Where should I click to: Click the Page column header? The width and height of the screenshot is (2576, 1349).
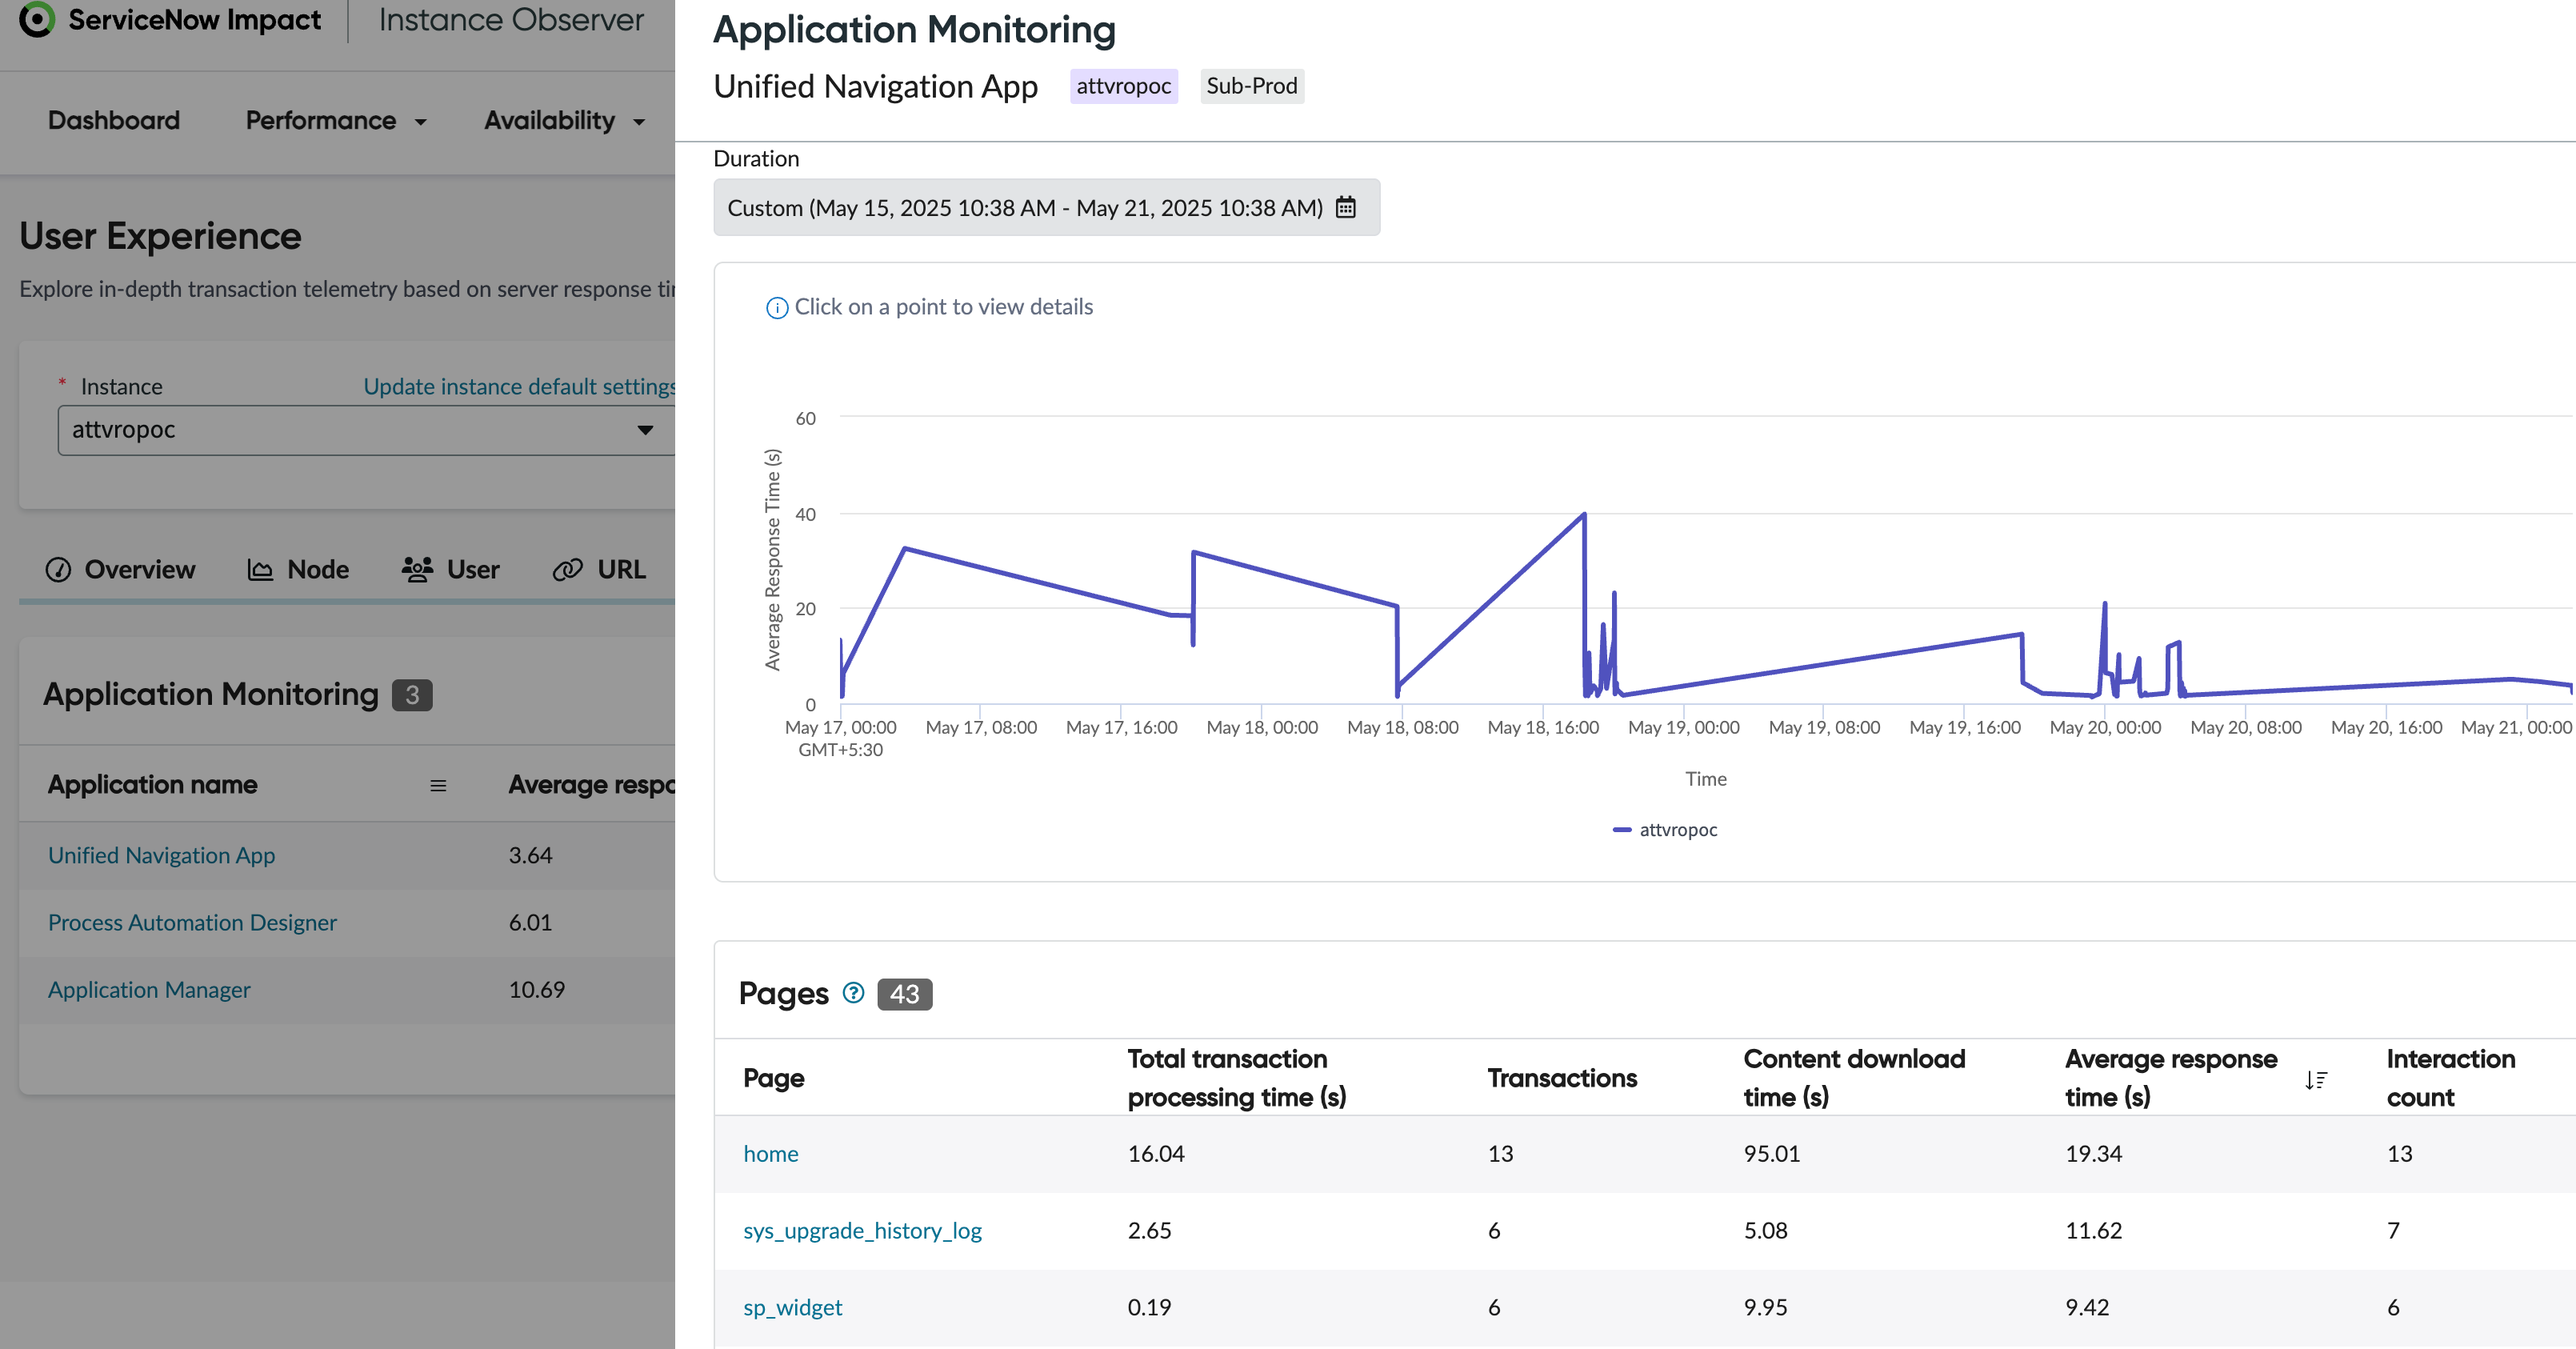click(773, 1079)
